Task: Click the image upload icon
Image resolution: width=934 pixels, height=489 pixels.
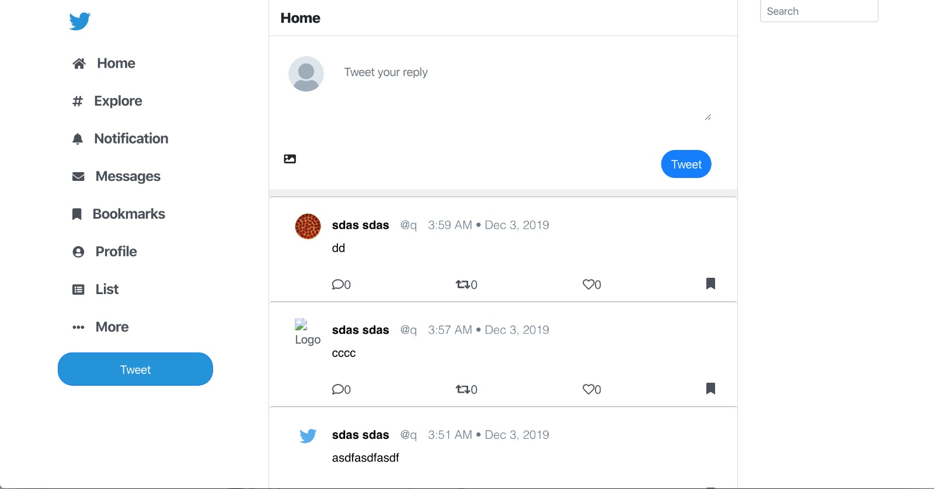Action: point(290,159)
